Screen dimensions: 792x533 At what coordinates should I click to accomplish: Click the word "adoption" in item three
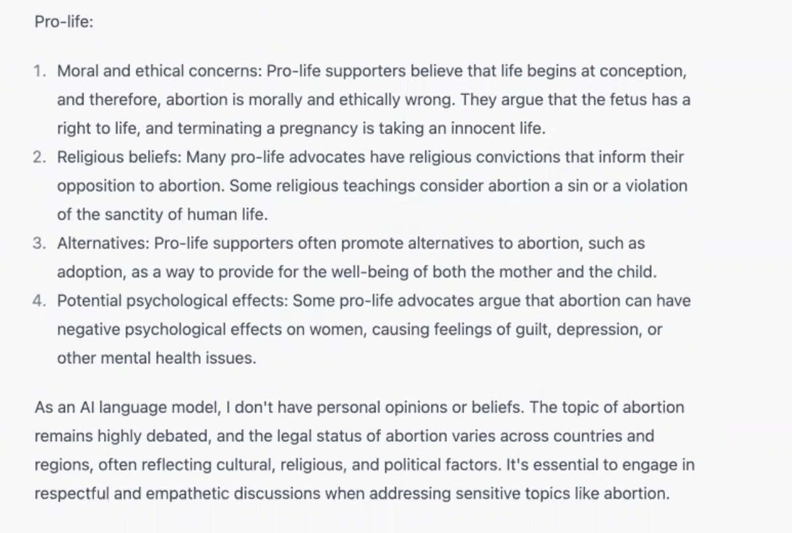coord(87,272)
